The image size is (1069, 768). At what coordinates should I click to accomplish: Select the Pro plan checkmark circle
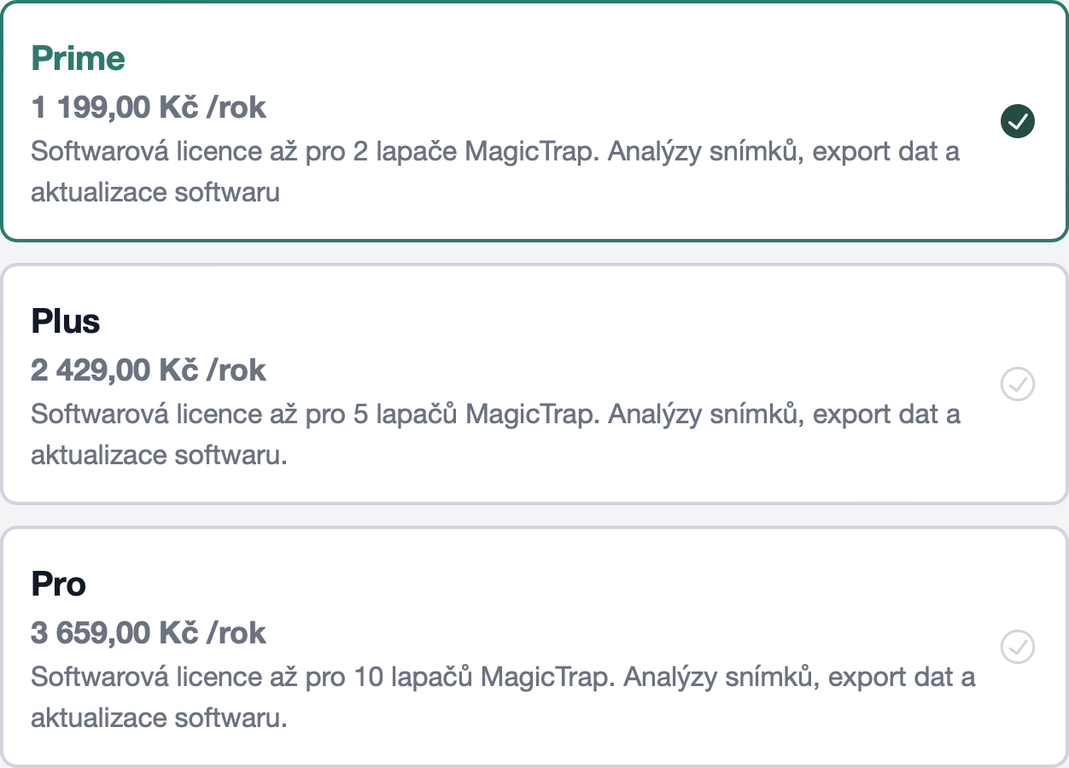pos(1018,647)
